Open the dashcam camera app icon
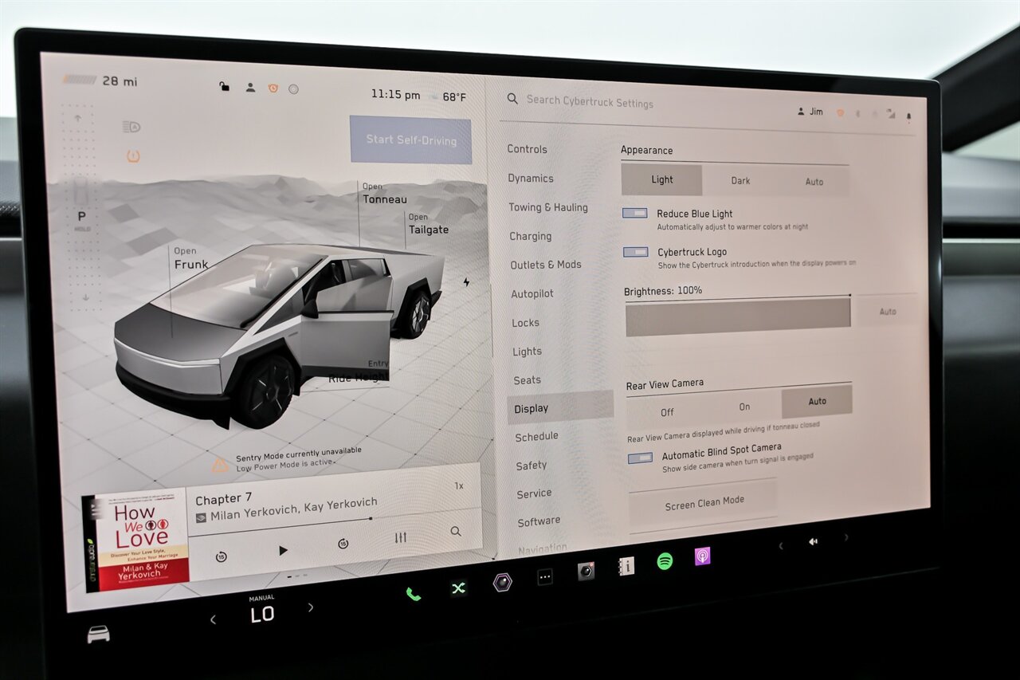This screenshot has height=680, width=1020. pos(586,571)
